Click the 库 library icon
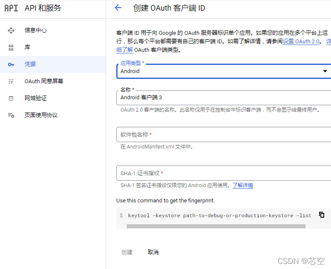Screen dimensions: 331x269 point(11,48)
